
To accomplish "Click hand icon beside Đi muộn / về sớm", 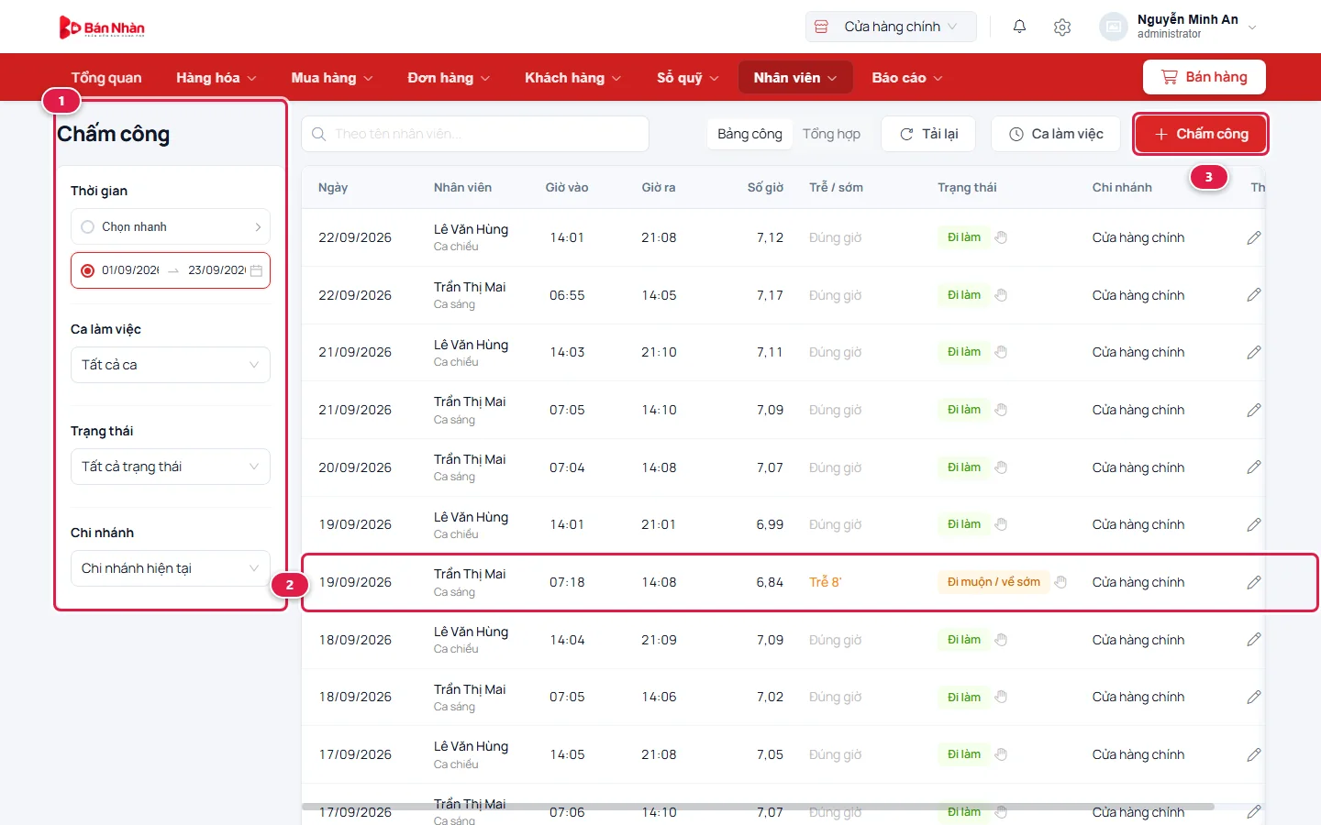I will tap(1061, 582).
